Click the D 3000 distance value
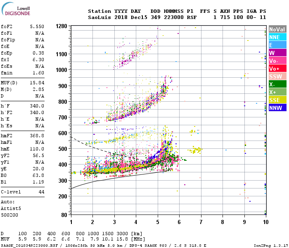The image size is (289, 248). coord(123,234)
